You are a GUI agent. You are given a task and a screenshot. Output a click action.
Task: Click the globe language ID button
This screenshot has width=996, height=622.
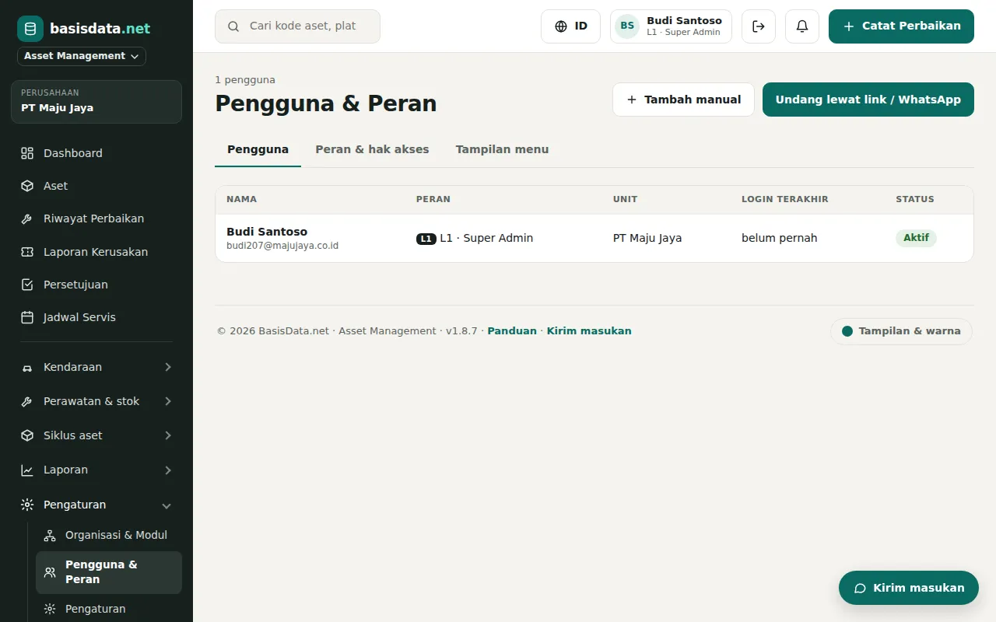coord(570,26)
